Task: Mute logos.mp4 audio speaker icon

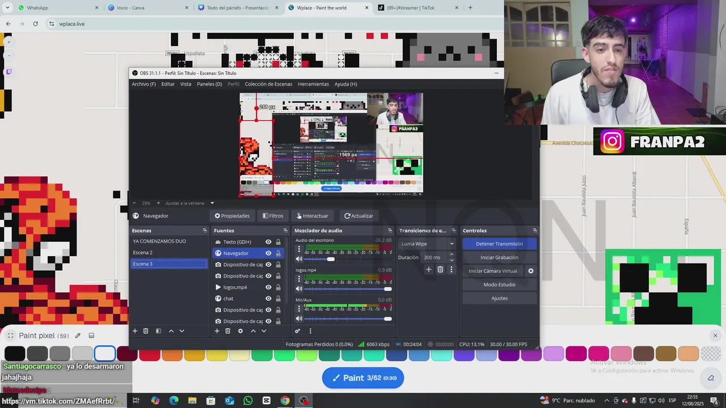Action: click(x=299, y=289)
